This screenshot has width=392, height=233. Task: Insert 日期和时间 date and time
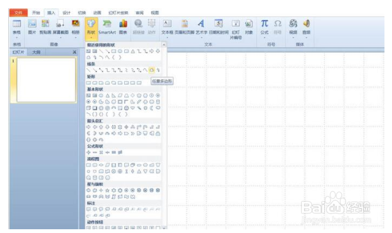(219, 27)
